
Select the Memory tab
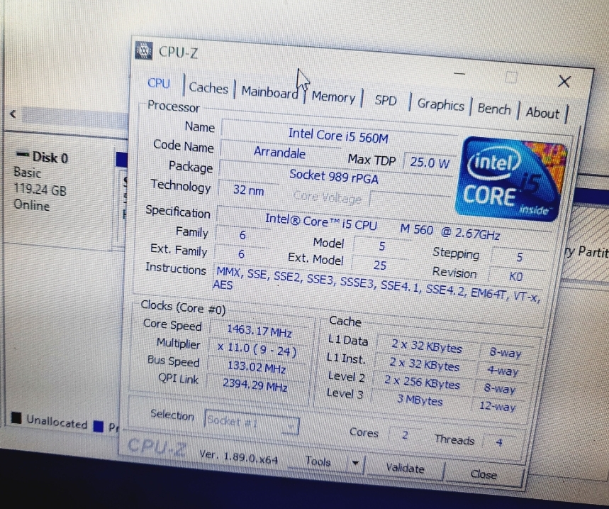(333, 97)
